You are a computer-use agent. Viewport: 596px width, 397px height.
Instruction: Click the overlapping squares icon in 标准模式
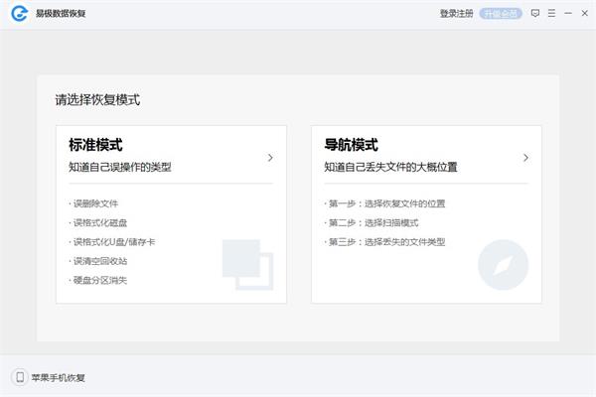pos(247,265)
